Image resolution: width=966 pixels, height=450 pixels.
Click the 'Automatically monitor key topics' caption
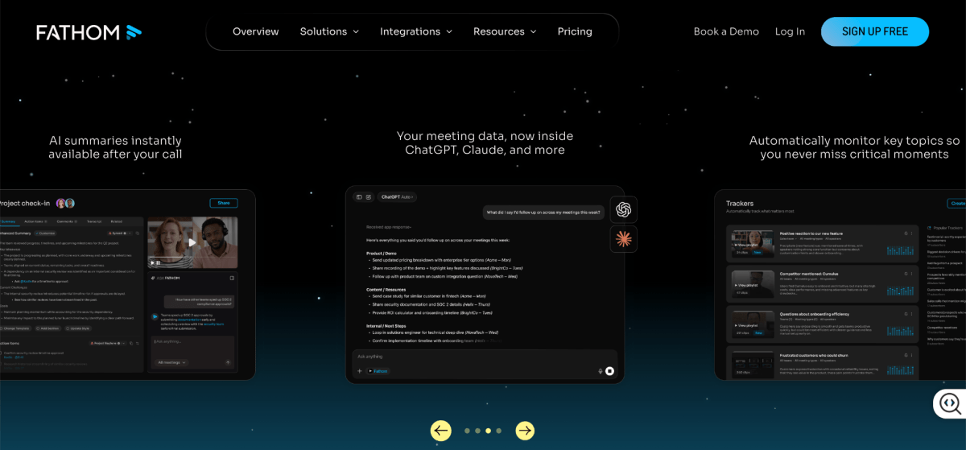tap(854, 147)
